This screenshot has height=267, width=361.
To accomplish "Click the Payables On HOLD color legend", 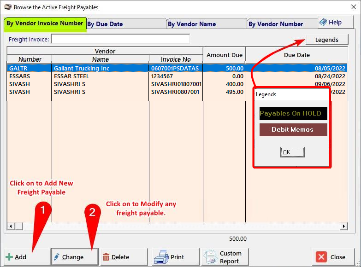I will pos(293,114).
